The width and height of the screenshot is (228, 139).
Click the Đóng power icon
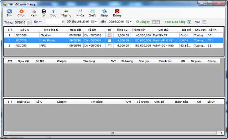pyautogui.click(x=117, y=11)
